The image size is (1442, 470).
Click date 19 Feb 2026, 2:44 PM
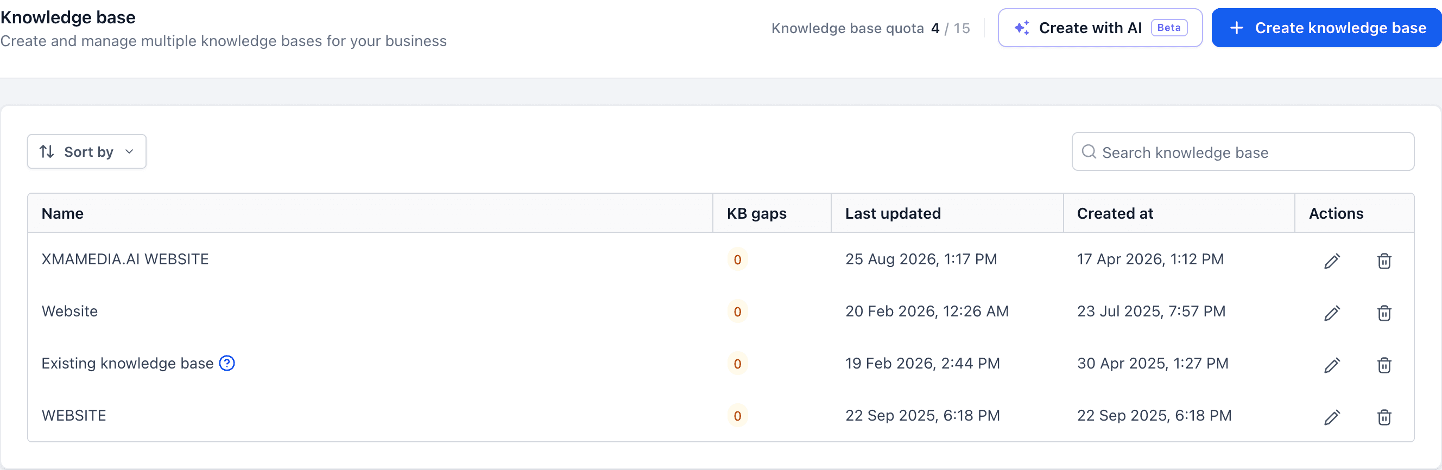point(922,363)
